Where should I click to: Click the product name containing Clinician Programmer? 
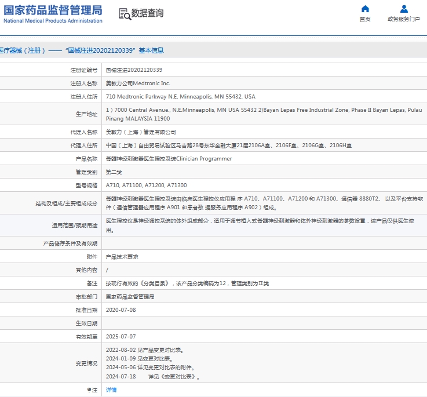169,159
